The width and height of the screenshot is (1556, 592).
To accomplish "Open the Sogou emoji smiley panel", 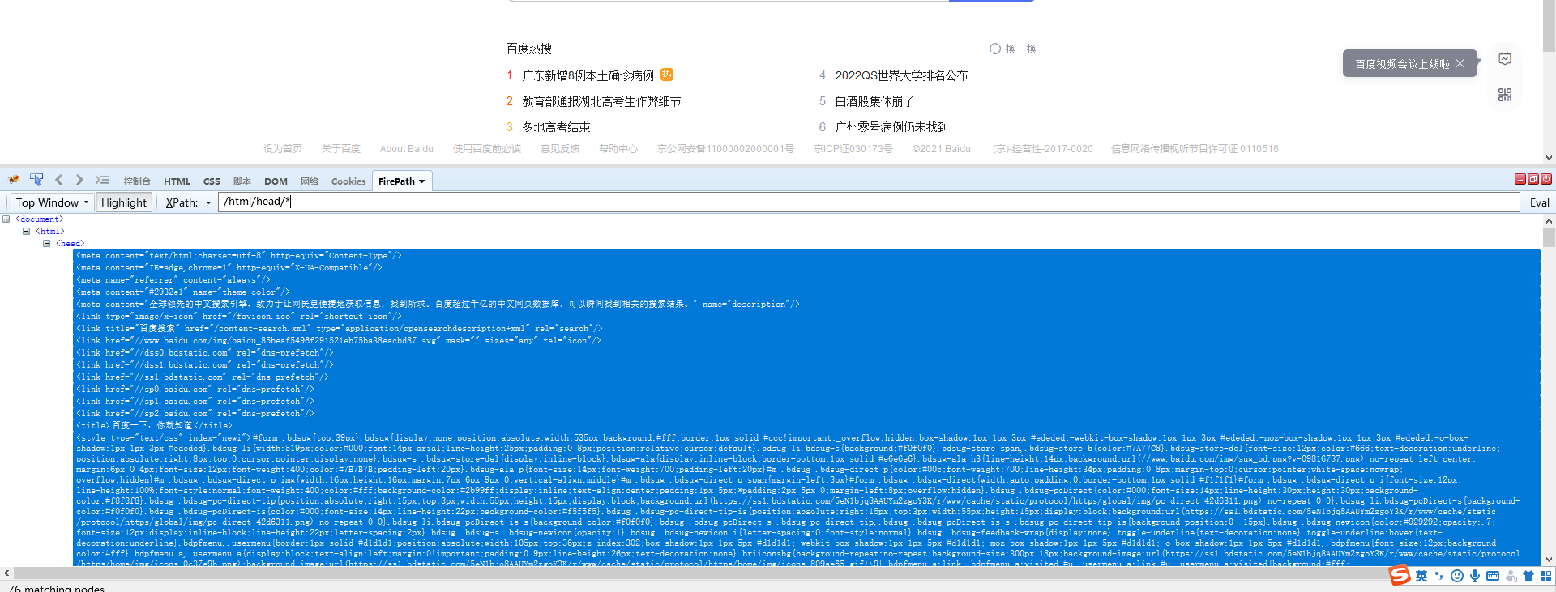I will 1457,576.
